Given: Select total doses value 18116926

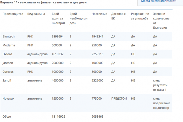Looking at the screenshot, I should (x=58, y=116).
